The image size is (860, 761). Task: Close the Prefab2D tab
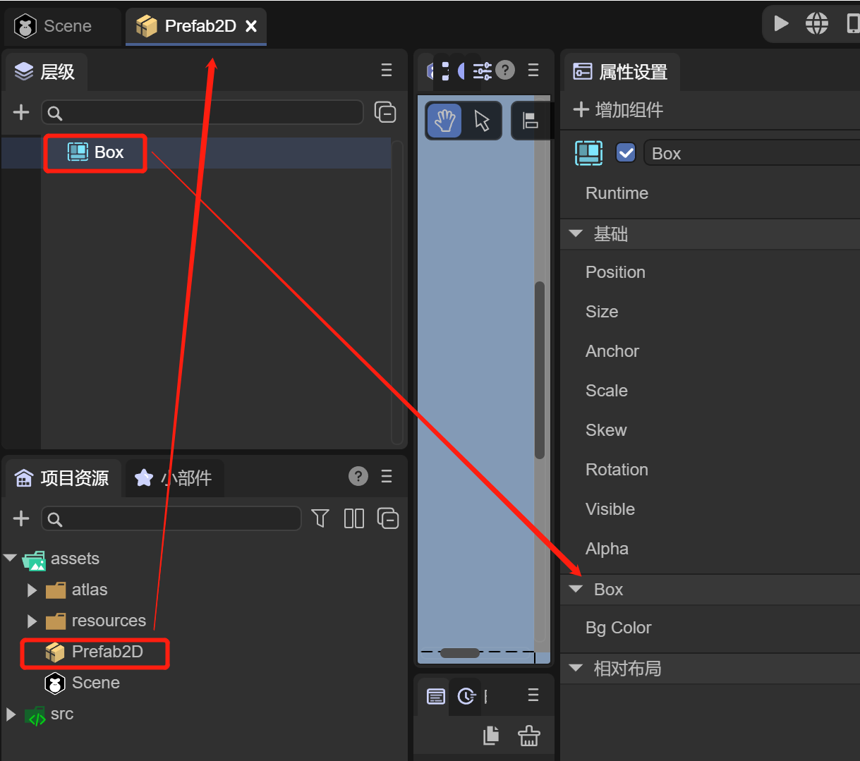pos(251,26)
